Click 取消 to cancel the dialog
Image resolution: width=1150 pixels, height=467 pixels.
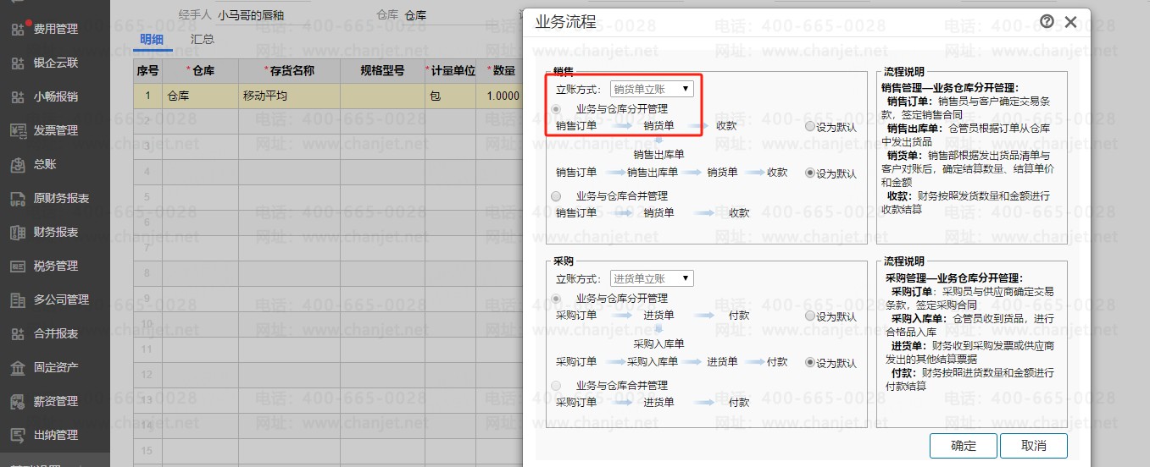coord(1033,446)
